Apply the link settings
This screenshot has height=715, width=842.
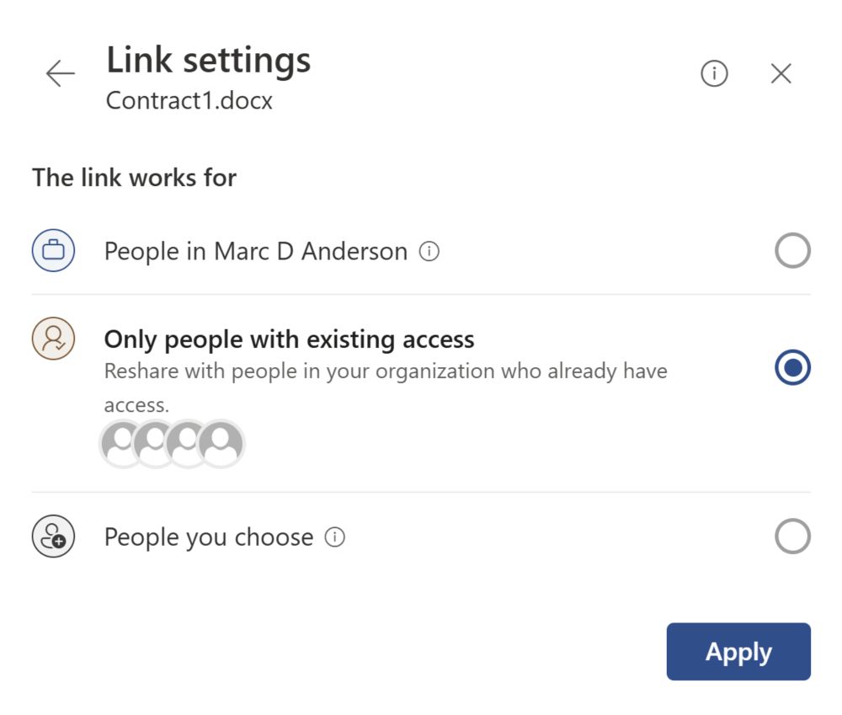738,652
